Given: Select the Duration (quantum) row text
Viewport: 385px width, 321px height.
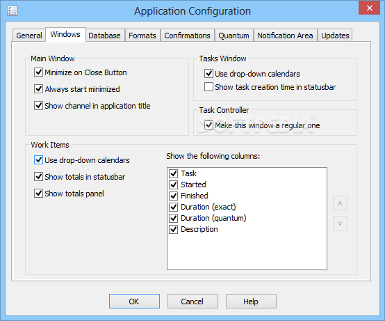Looking at the screenshot, I should [x=213, y=218].
